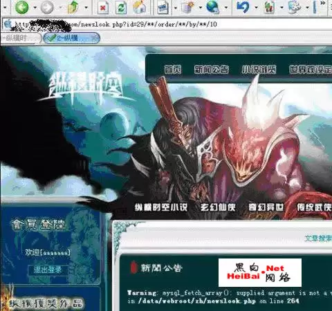Click the blue Undo arrow icon

pos(243,7)
